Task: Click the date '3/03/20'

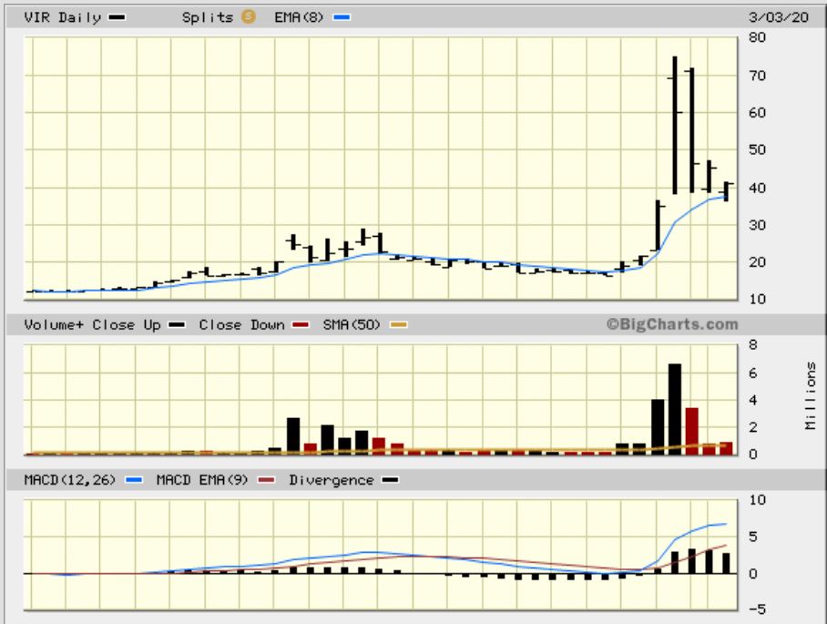Action: click(x=779, y=17)
